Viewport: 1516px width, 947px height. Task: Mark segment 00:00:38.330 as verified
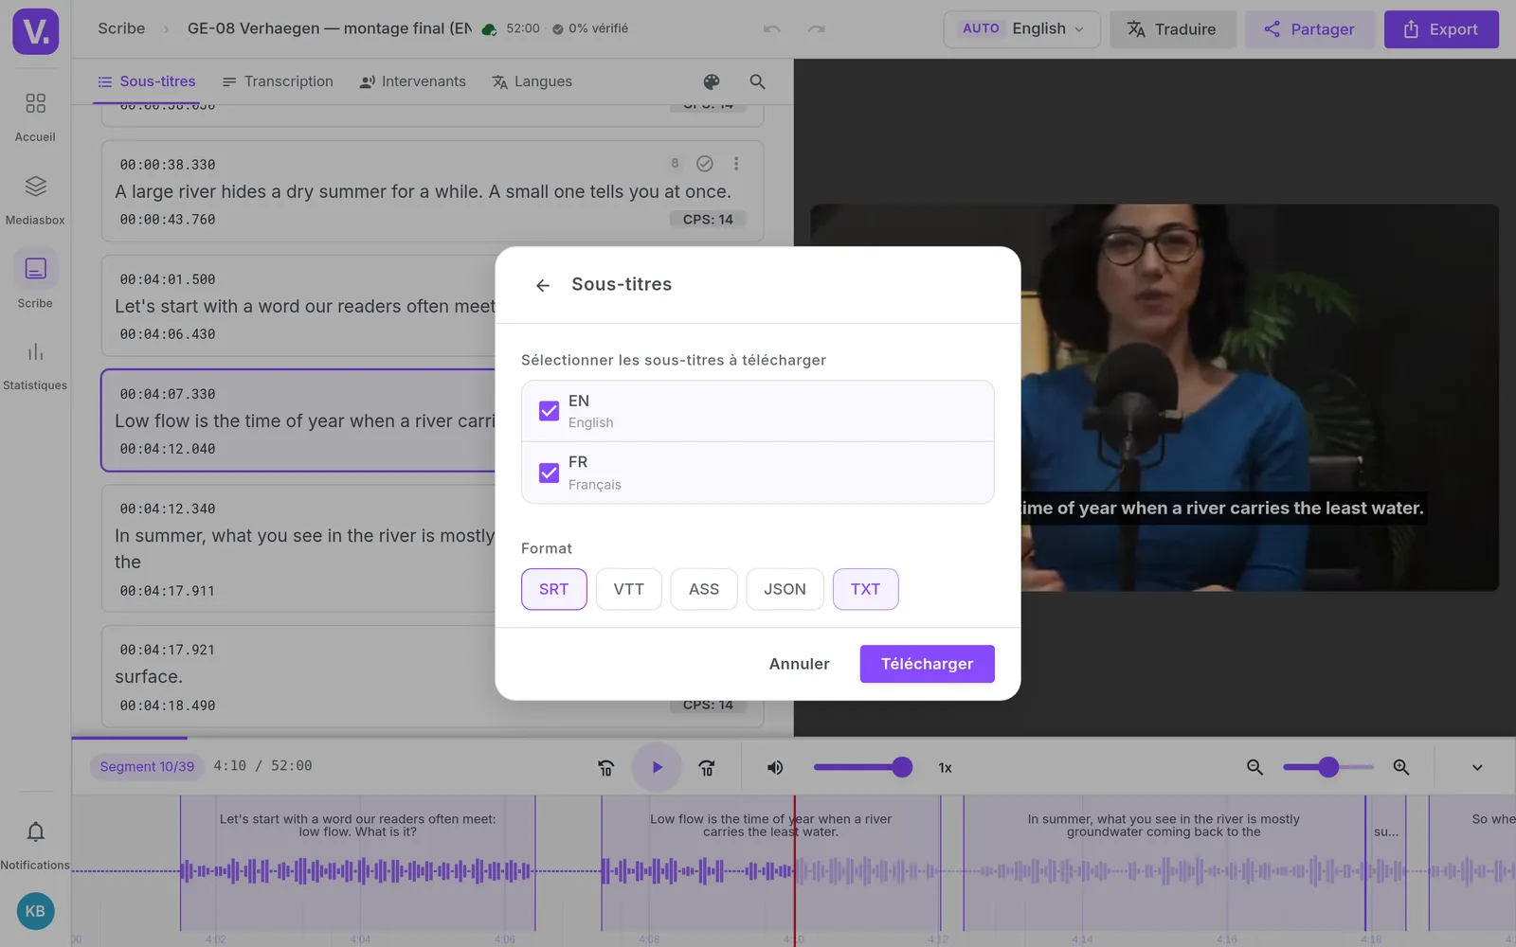[705, 164]
